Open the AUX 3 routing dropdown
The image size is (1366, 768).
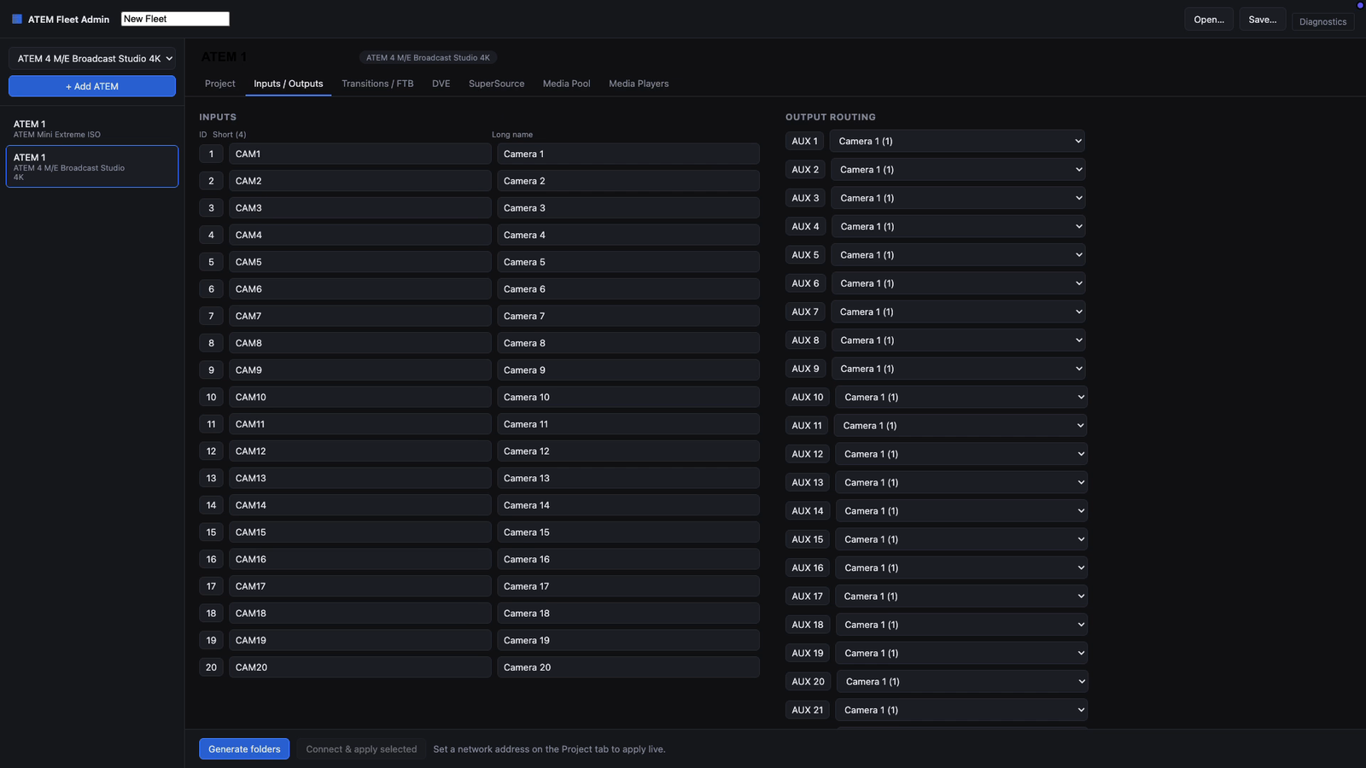coord(958,198)
